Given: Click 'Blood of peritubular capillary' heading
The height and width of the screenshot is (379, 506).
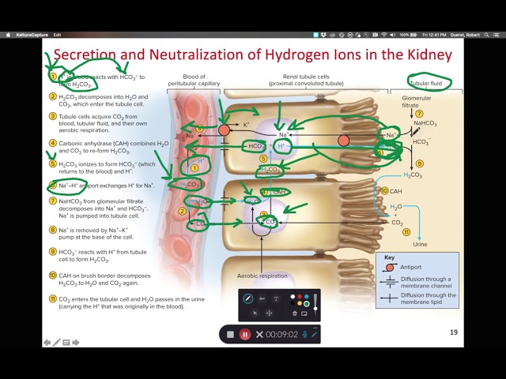Looking at the screenshot, I should click(194, 80).
